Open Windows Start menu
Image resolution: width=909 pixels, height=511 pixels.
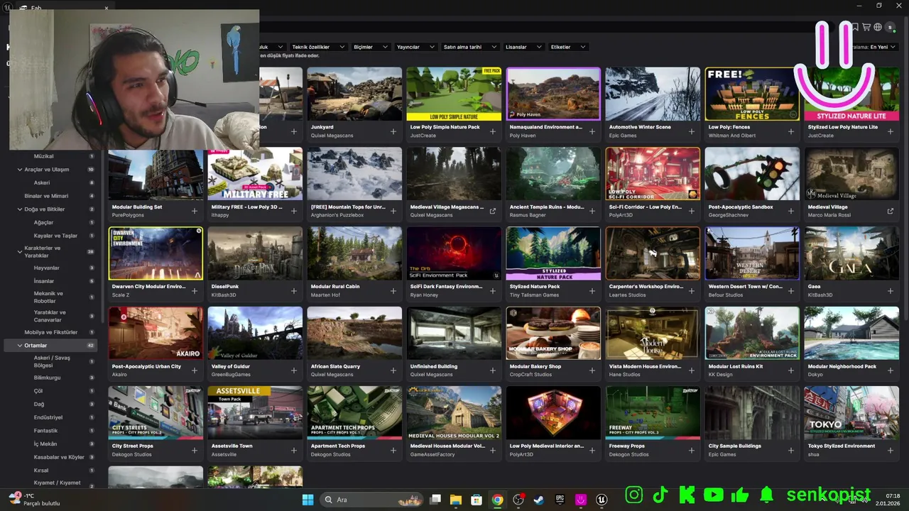pyautogui.click(x=307, y=500)
